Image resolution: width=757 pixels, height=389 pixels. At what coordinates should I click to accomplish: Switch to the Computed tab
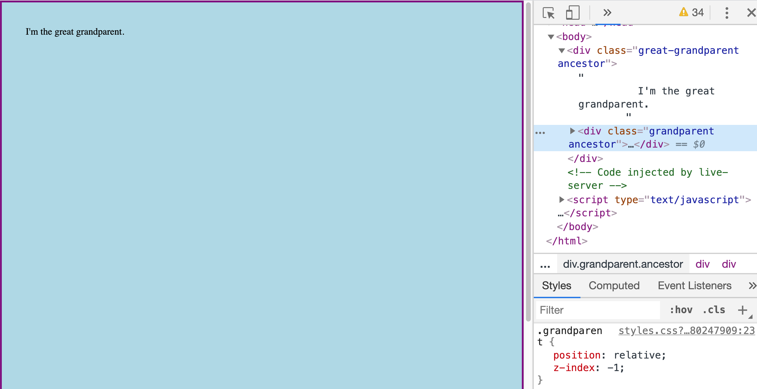tap(614, 286)
